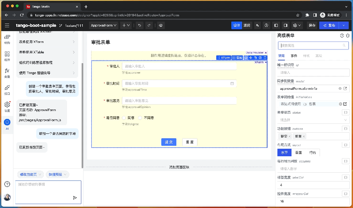Open expression editor for 表单初始值
This screenshot has width=353, height=208.
point(345,104)
